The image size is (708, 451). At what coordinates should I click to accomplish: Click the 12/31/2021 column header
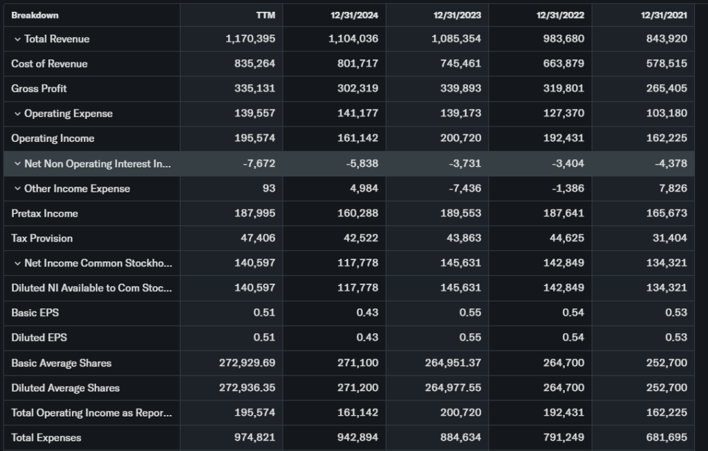pyautogui.click(x=663, y=15)
